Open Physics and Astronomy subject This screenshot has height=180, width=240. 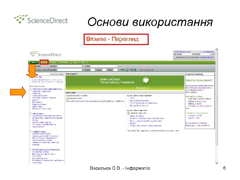pos(42,109)
